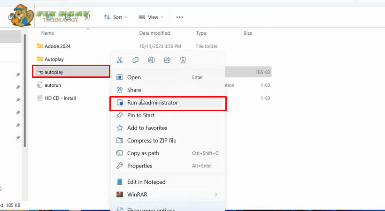Select the Autoplay folder icon
Image resolution: width=385 pixels, height=211 pixels.
pos(40,59)
